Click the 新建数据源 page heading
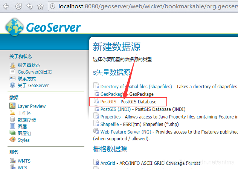Viewport: 238px width, 169px height. click(117, 46)
